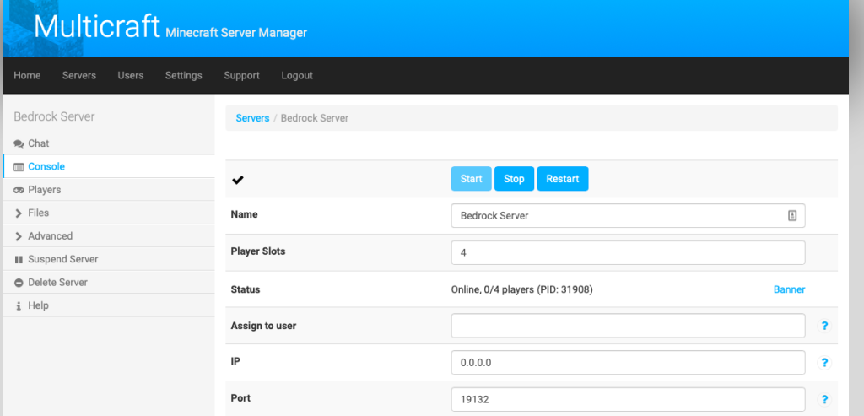
Task: Click status text 'Online, 0/4 players (PID: 31908)'
Action: (x=521, y=289)
